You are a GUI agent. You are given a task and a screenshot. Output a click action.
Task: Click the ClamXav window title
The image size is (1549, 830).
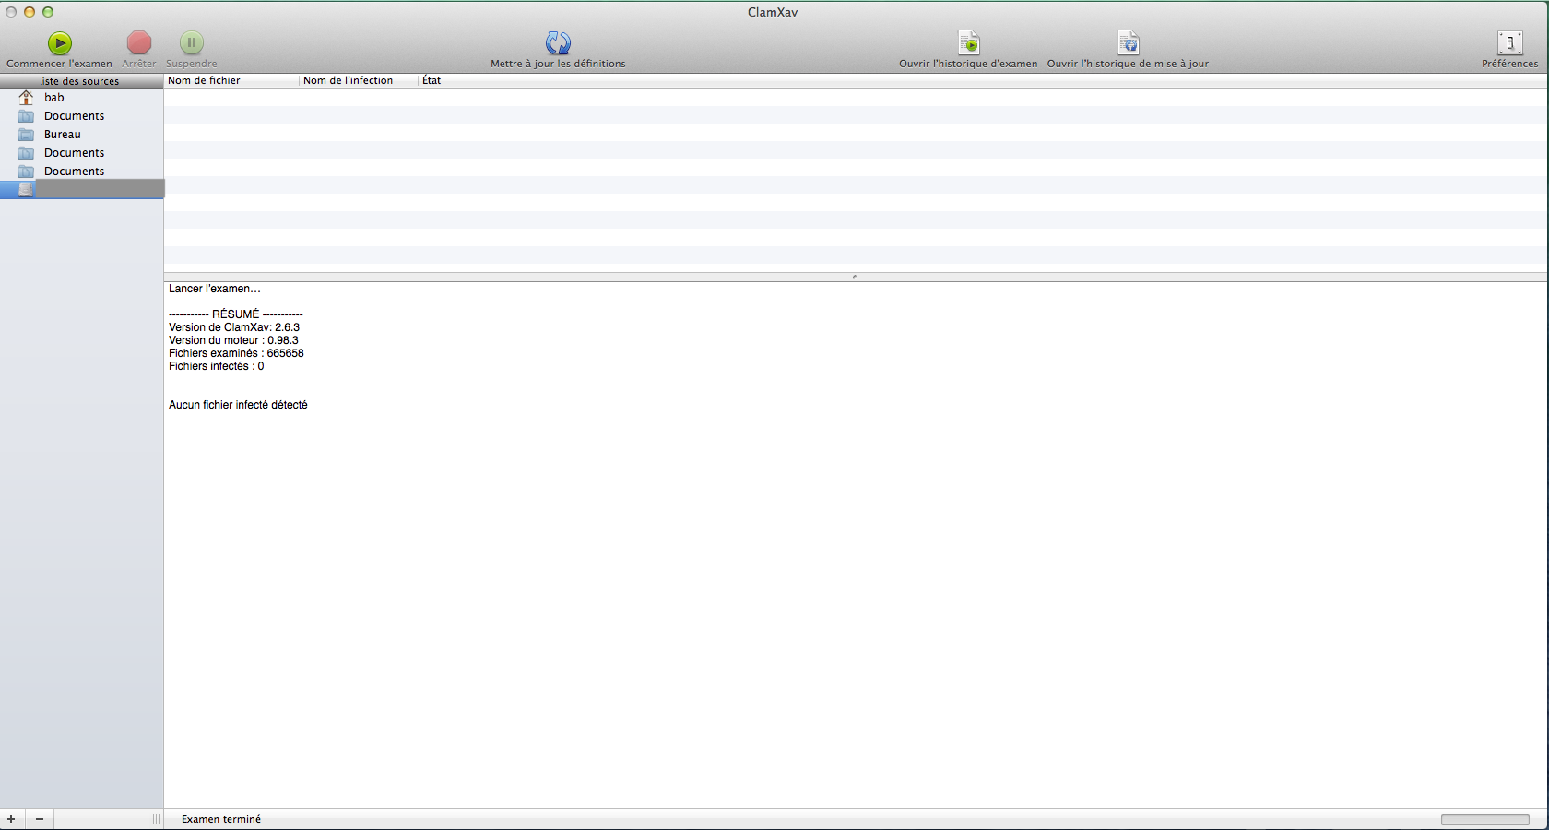click(x=773, y=12)
